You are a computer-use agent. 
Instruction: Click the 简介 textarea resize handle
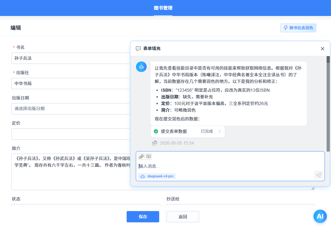313,188
